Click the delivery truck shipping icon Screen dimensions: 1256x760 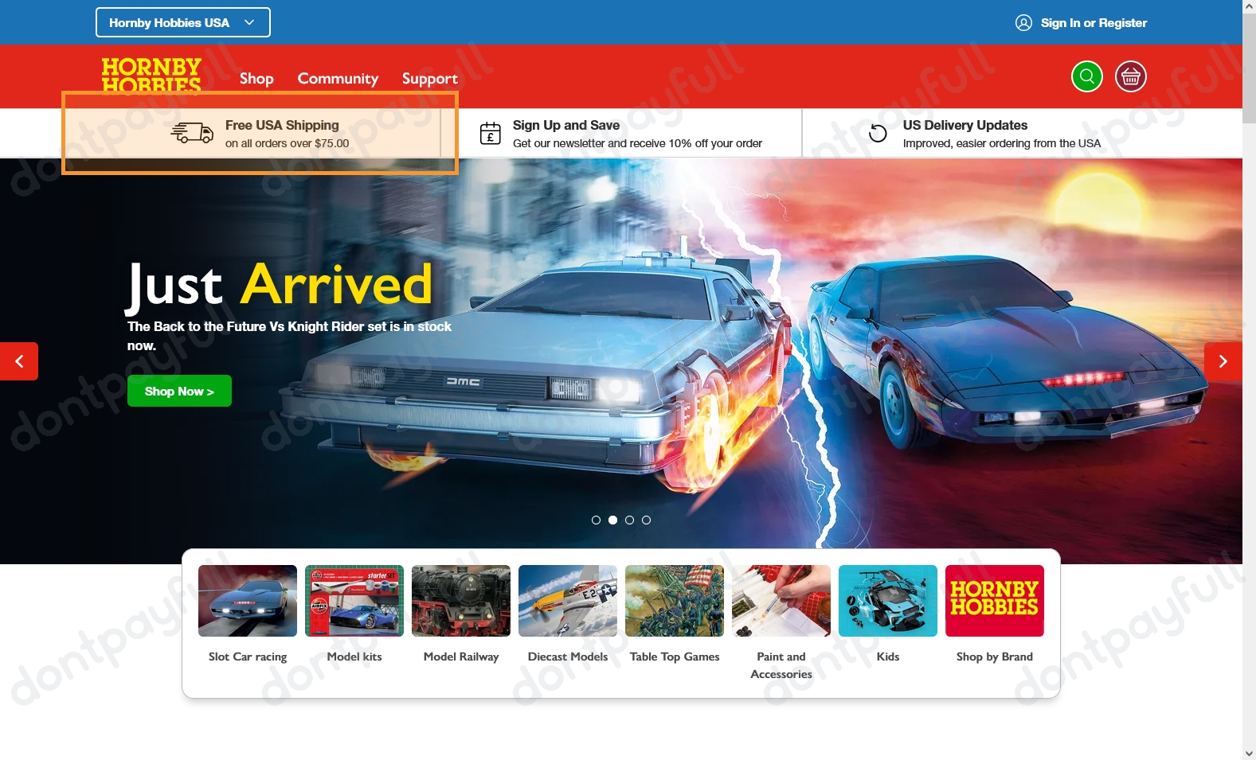point(192,133)
